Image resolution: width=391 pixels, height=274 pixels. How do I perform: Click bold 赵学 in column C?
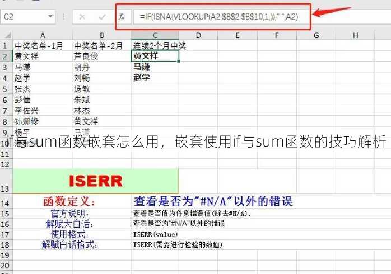pyautogui.click(x=155, y=78)
